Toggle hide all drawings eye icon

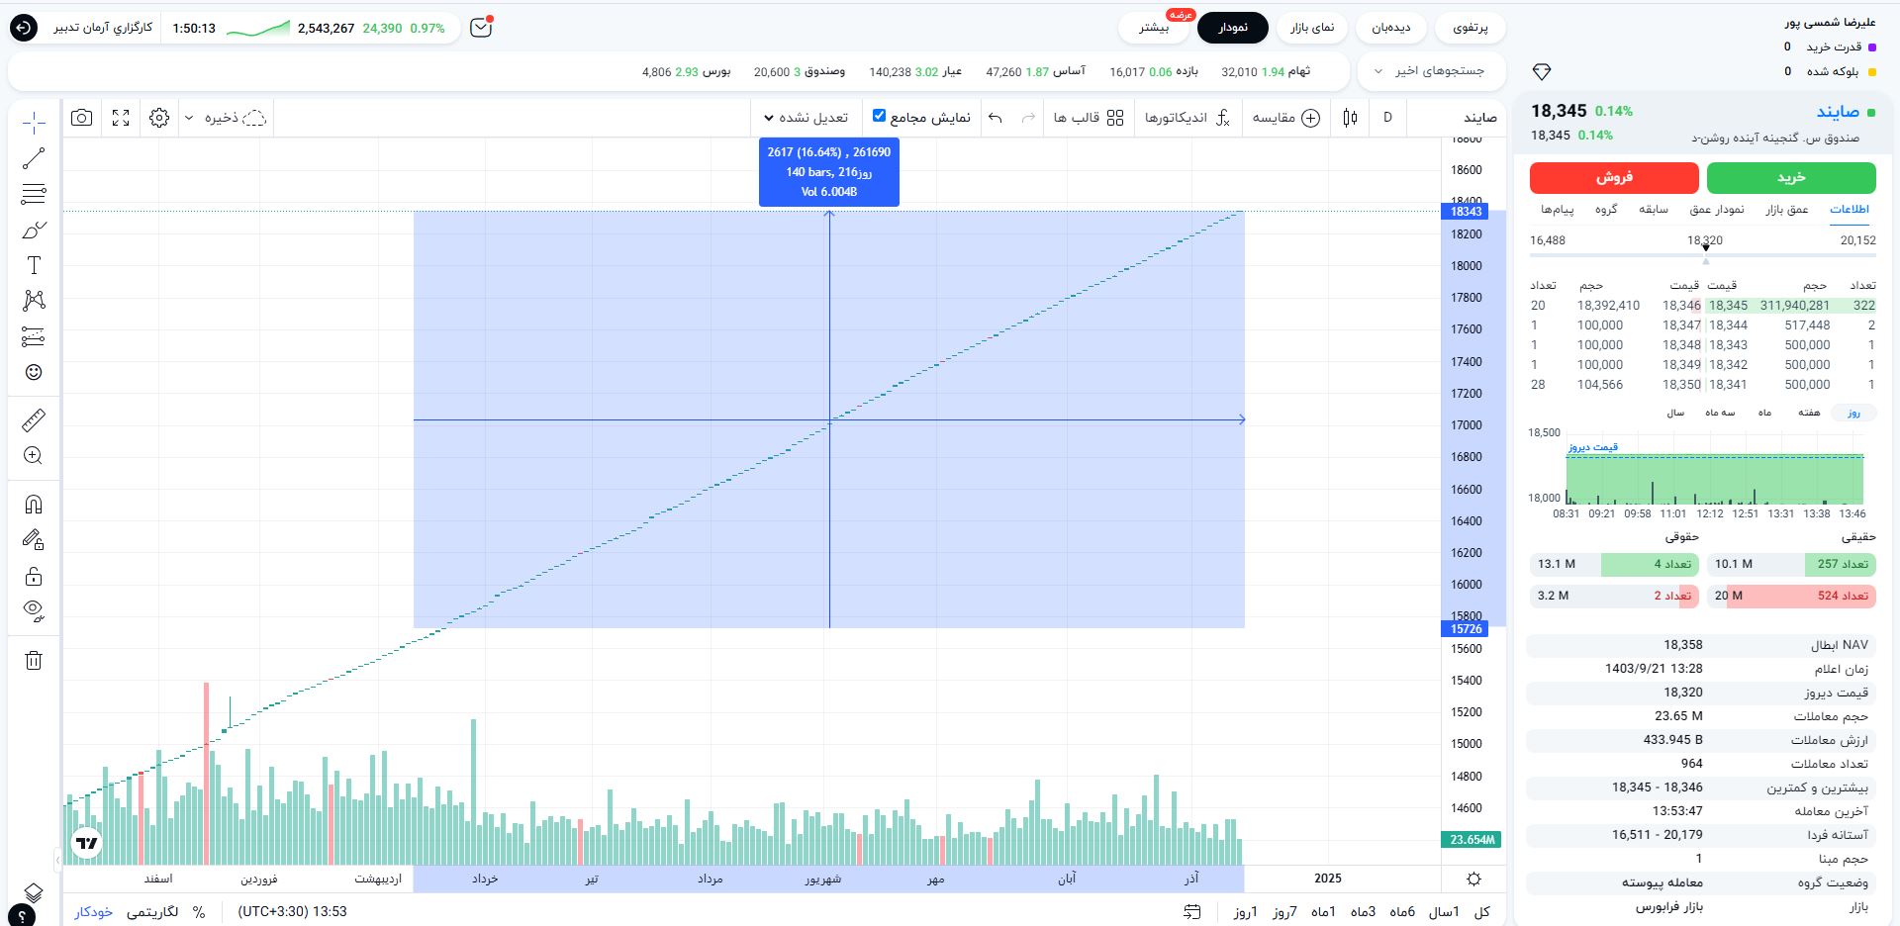pos(34,610)
